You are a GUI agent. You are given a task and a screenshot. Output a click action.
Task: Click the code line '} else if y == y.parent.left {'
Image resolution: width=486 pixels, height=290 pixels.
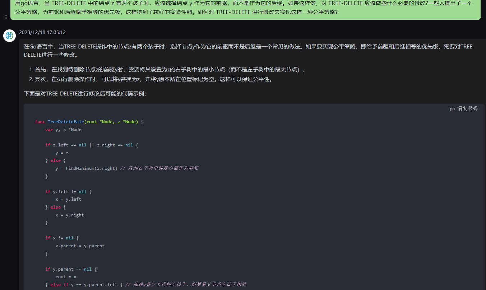point(84,285)
